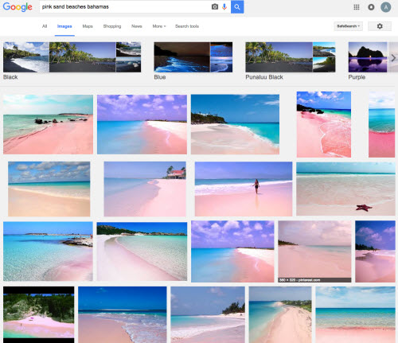398x343 pixels.
Task: Select the Purple sand suggestion
Action: [x=368, y=61]
